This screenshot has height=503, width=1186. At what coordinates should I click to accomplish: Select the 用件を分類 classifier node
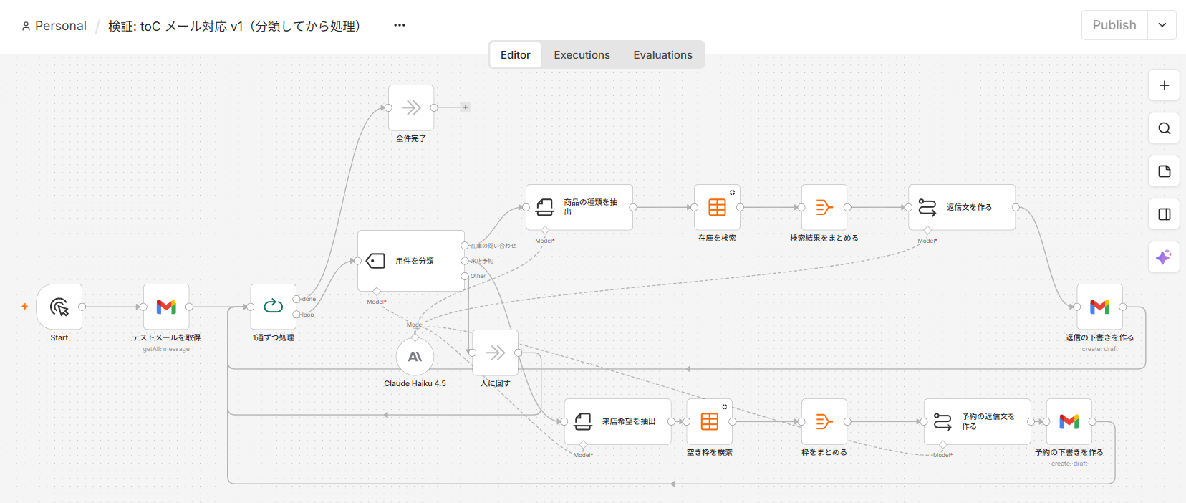[x=411, y=261]
